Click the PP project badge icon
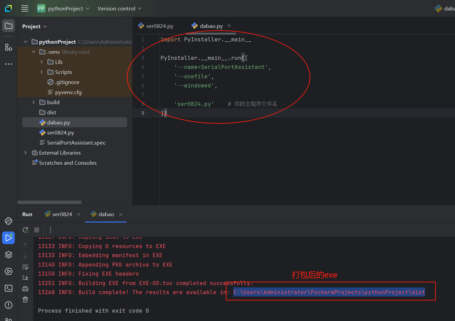The width and height of the screenshot is (455, 321). [x=41, y=8]
